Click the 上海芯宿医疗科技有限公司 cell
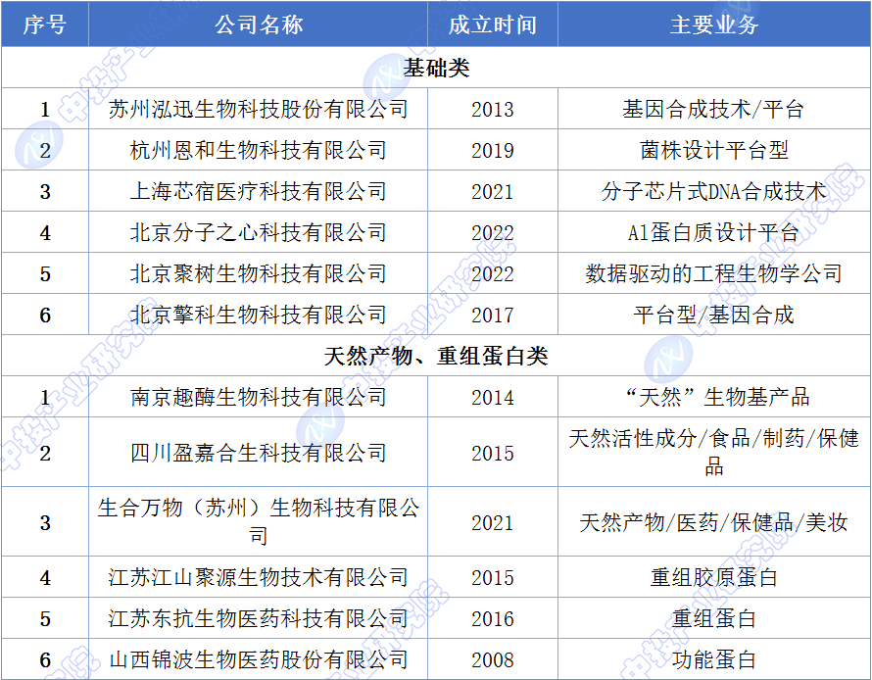The image size is (872, 680). (259, 191)
